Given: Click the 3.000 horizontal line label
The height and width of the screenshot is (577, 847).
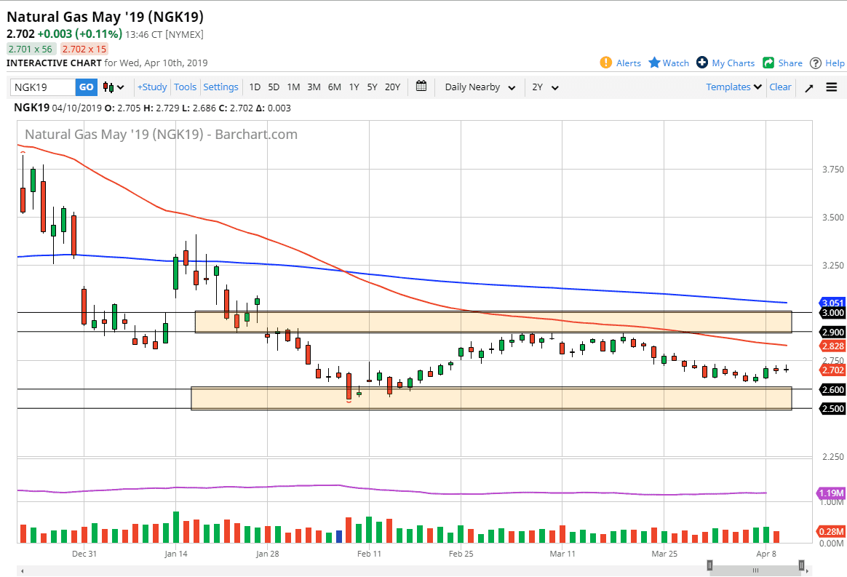Looking at the screenshot, I should [832, 313].
